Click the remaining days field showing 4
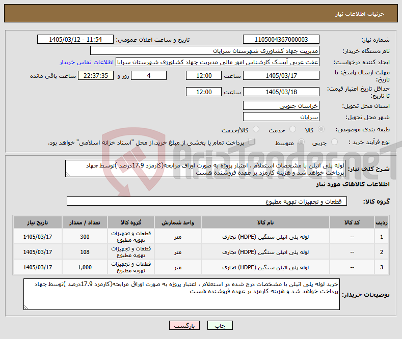This screenshot has width=402, height=339. tap(149, 75)
